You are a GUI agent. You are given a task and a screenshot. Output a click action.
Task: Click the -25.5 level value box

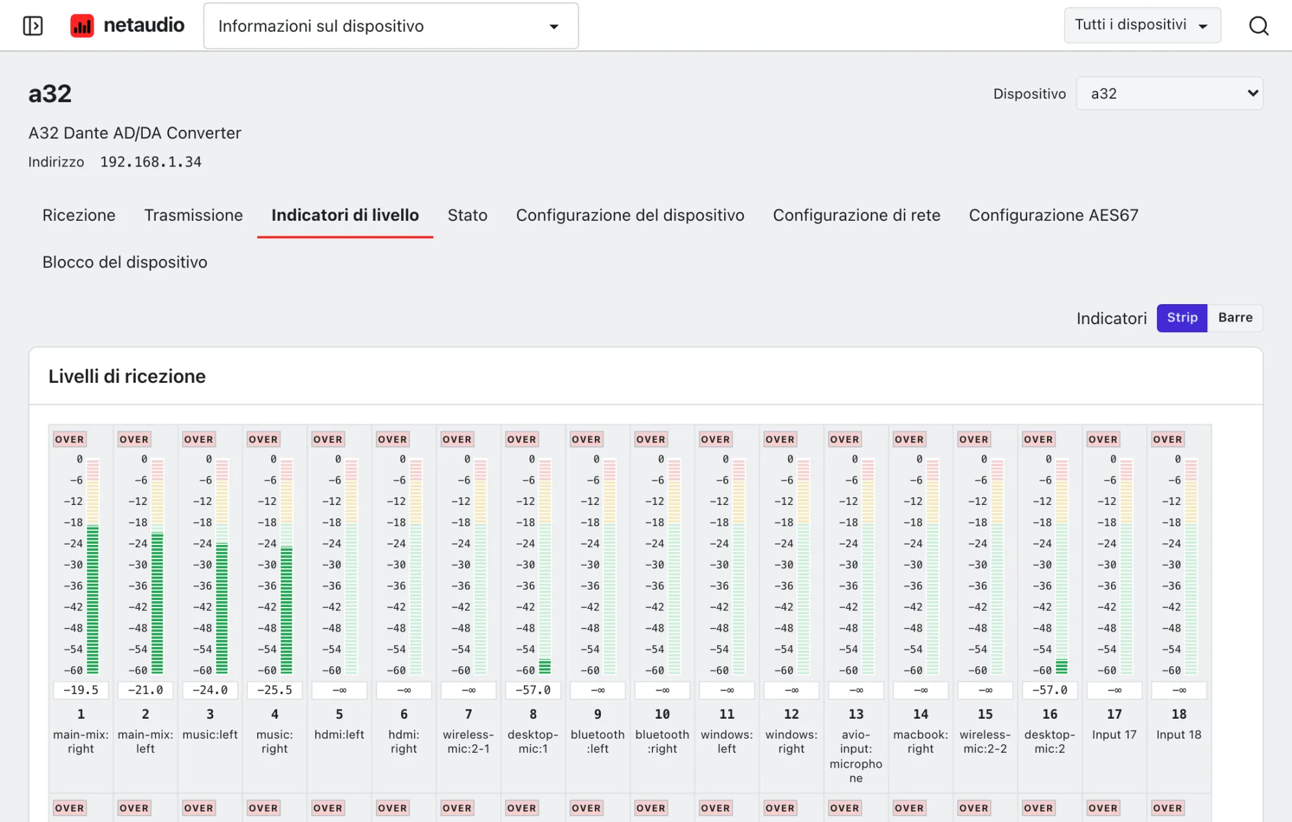pos(275,690)
